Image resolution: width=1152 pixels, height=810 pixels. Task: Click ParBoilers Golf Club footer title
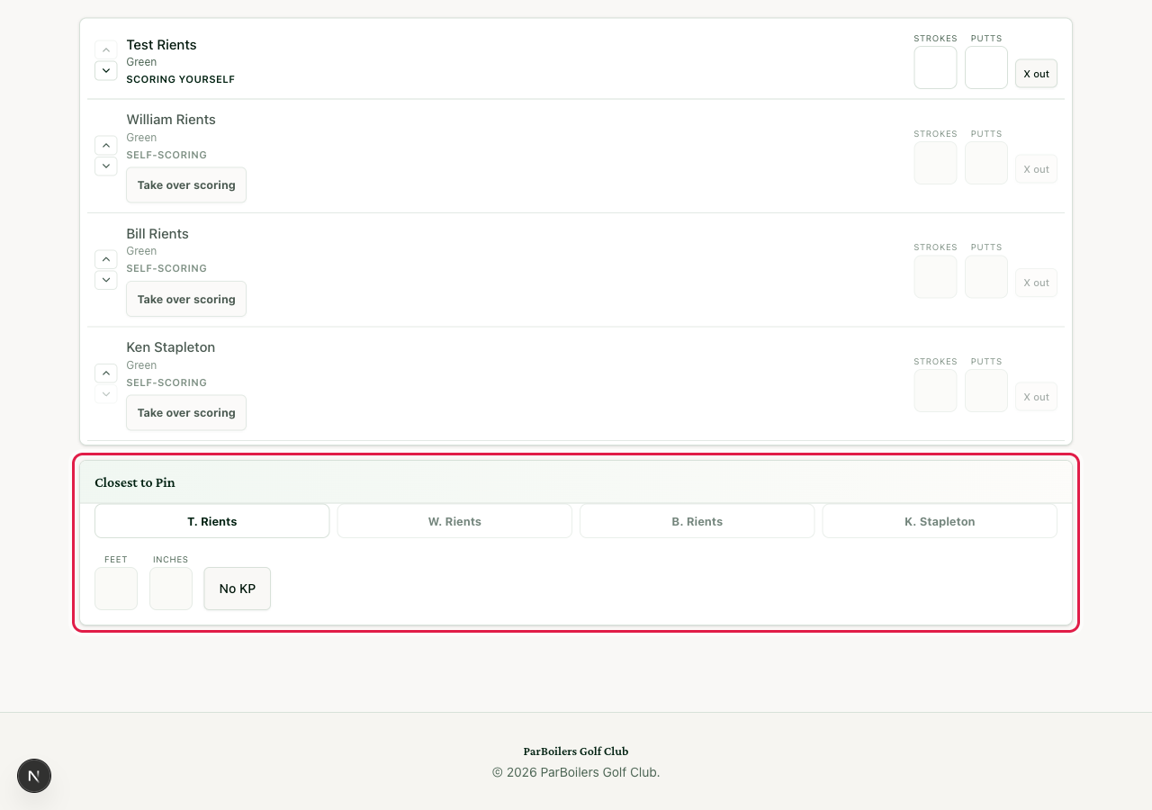[x=576, y=751]
